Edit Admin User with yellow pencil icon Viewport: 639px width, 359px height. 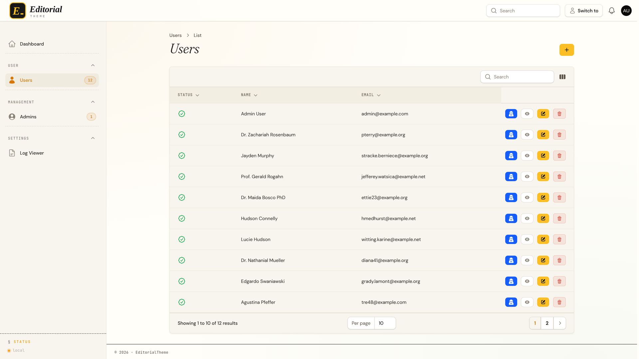point(543,114)
